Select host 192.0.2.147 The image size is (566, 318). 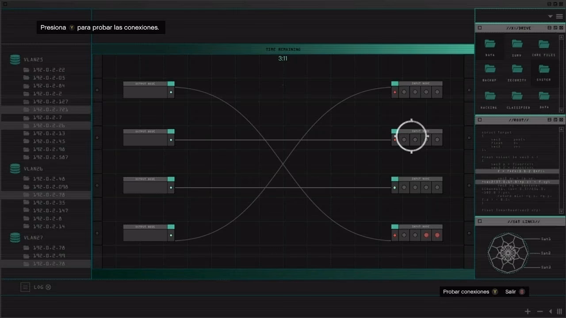[x=50, y=211]
